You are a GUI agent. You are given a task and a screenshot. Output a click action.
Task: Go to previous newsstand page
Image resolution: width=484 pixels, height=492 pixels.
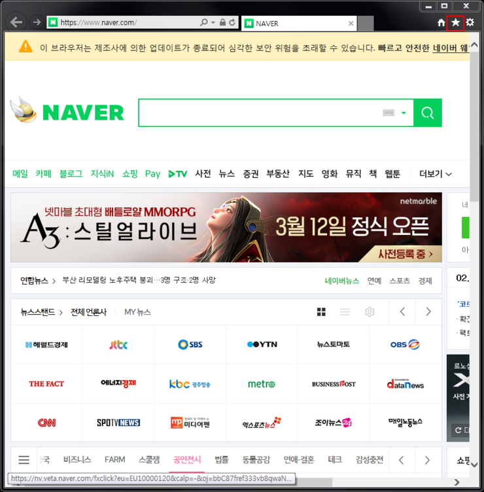402,311
